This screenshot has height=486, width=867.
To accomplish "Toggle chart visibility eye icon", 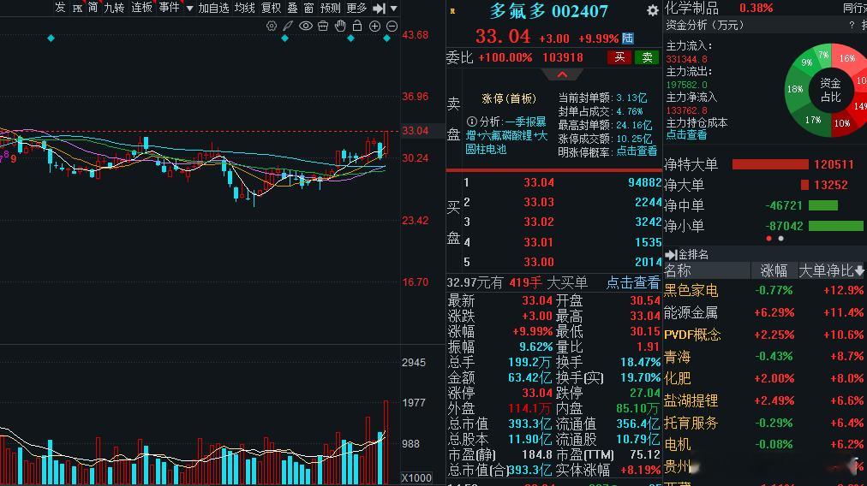I will pyautogui.click(x=306, y=26).
